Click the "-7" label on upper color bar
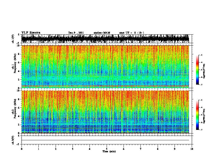 click(201, 85)
